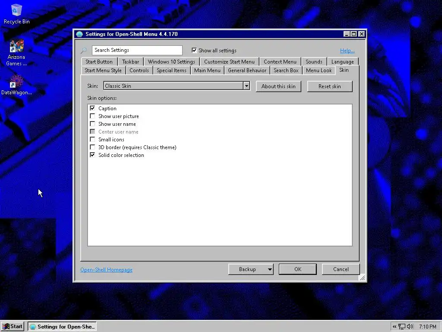Viewport: 442px width, 332px height.
Task: Click the magnifier icon beside Search Settings
Action: [x=84, y=51]
